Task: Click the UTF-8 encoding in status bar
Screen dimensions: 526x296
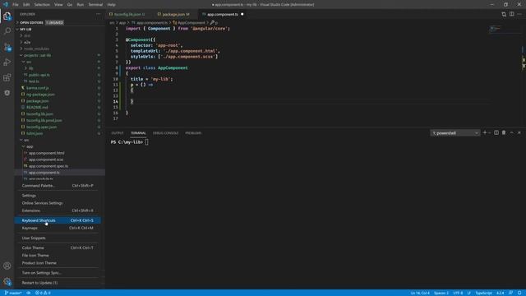Action: point(458,293)
